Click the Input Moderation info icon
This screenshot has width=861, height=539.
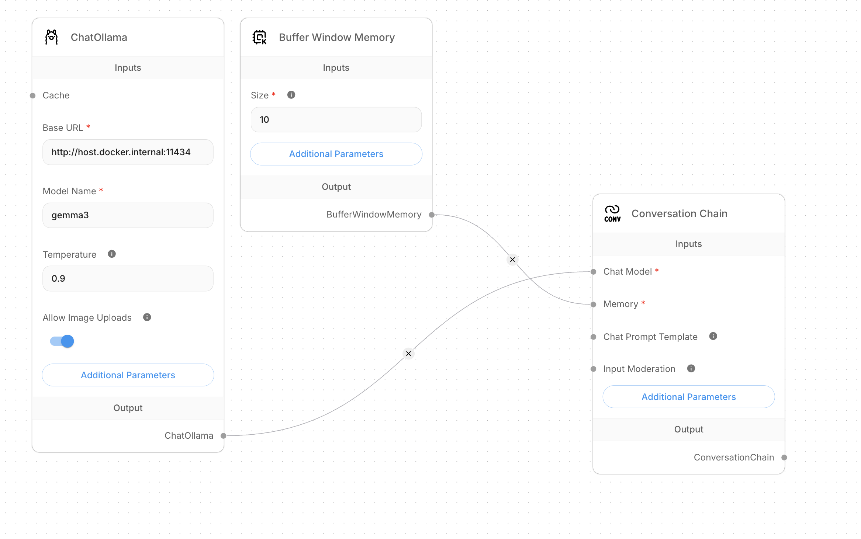[691, 368]
